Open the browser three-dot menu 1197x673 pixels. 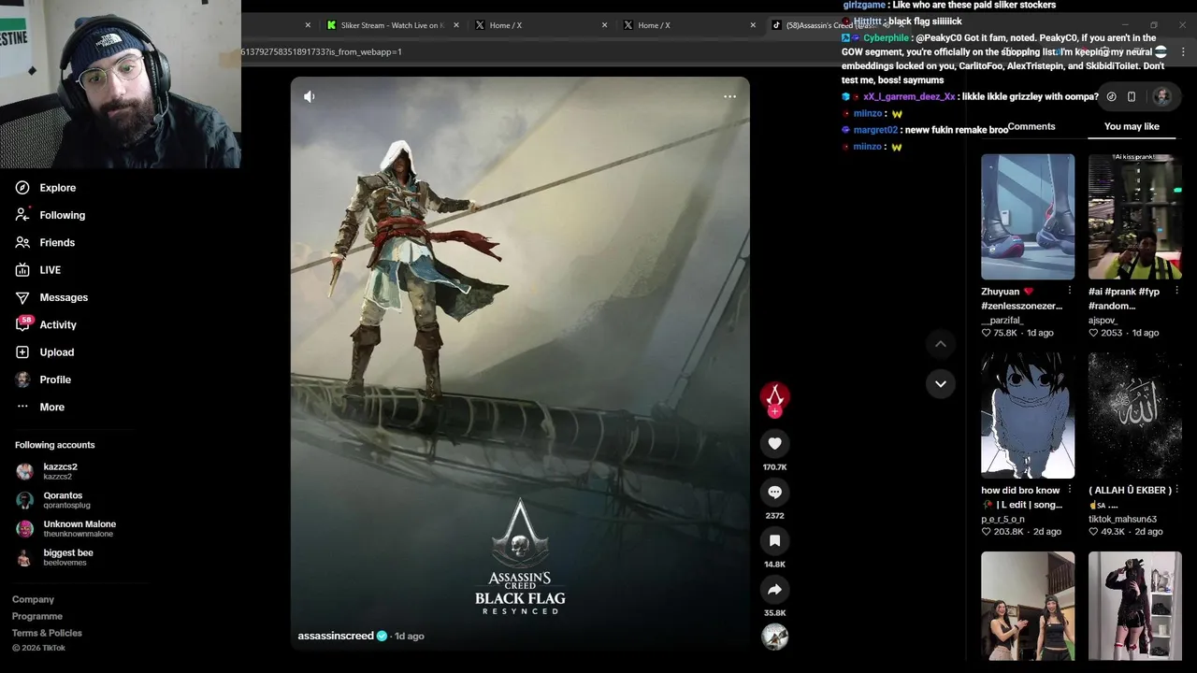tap(1184, 51)
